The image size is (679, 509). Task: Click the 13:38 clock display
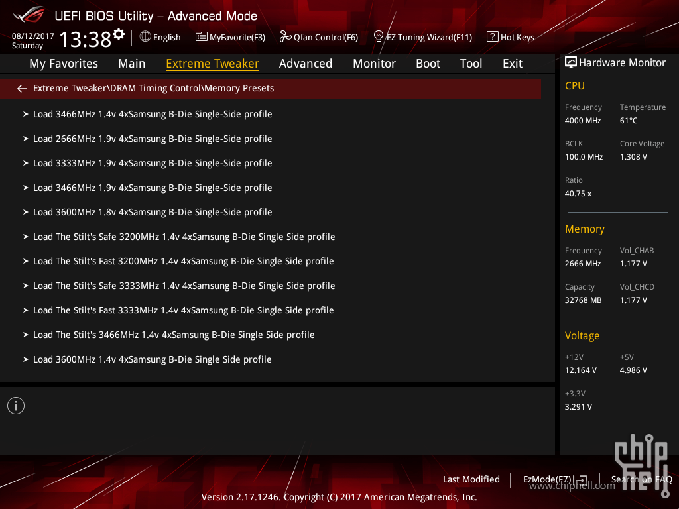tap(86, 39)
